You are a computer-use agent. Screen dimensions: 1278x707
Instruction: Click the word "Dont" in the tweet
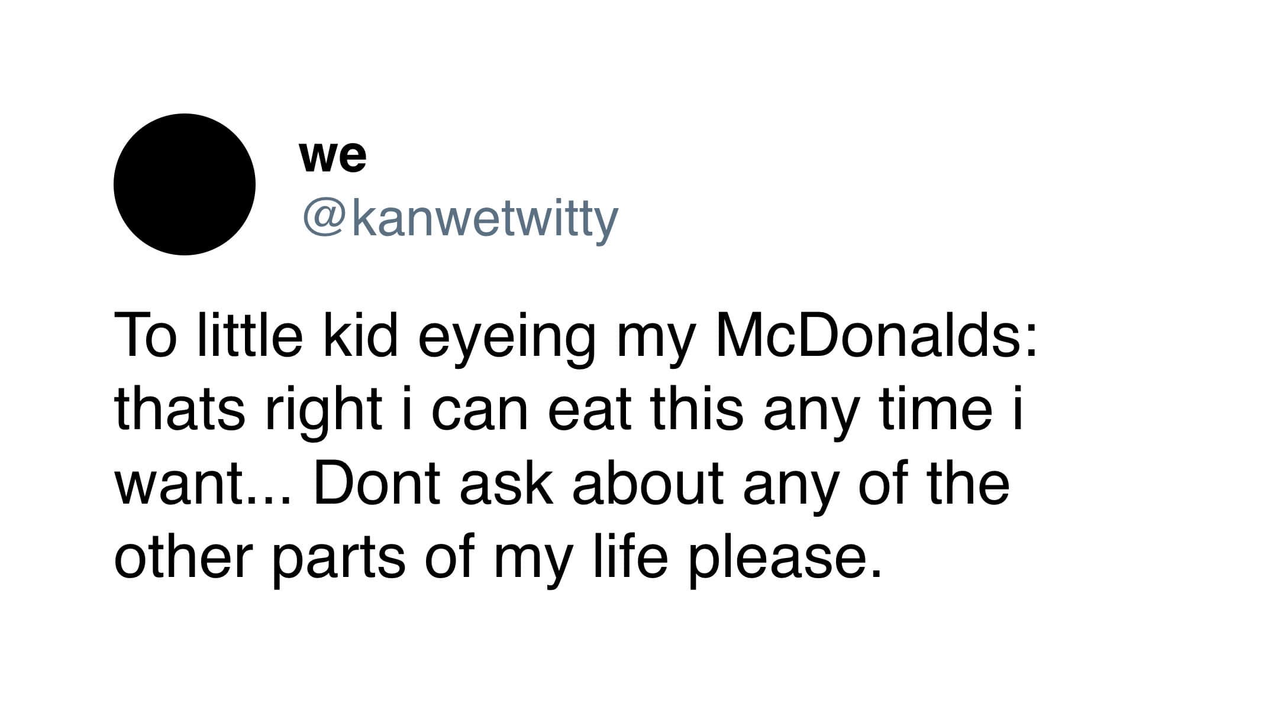(x=377, y=482)
